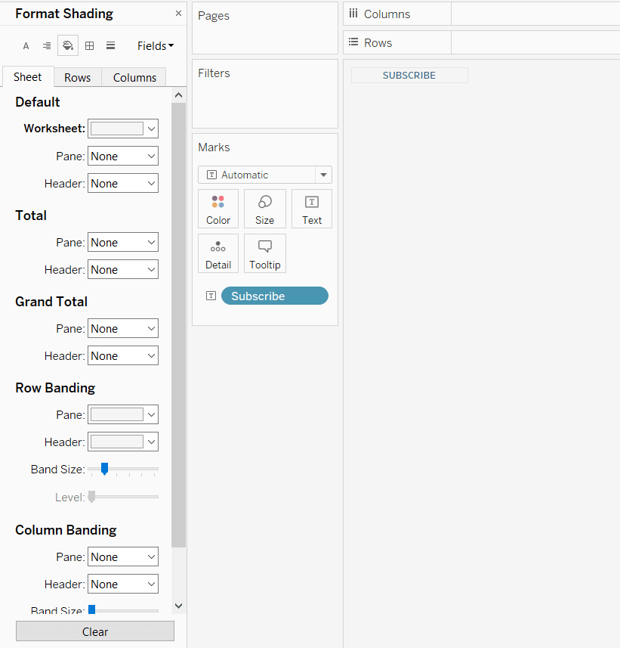Screen dimensions: 620x648
Task: Open the Tooltip button on Marks card
Action: pos(265,253)
